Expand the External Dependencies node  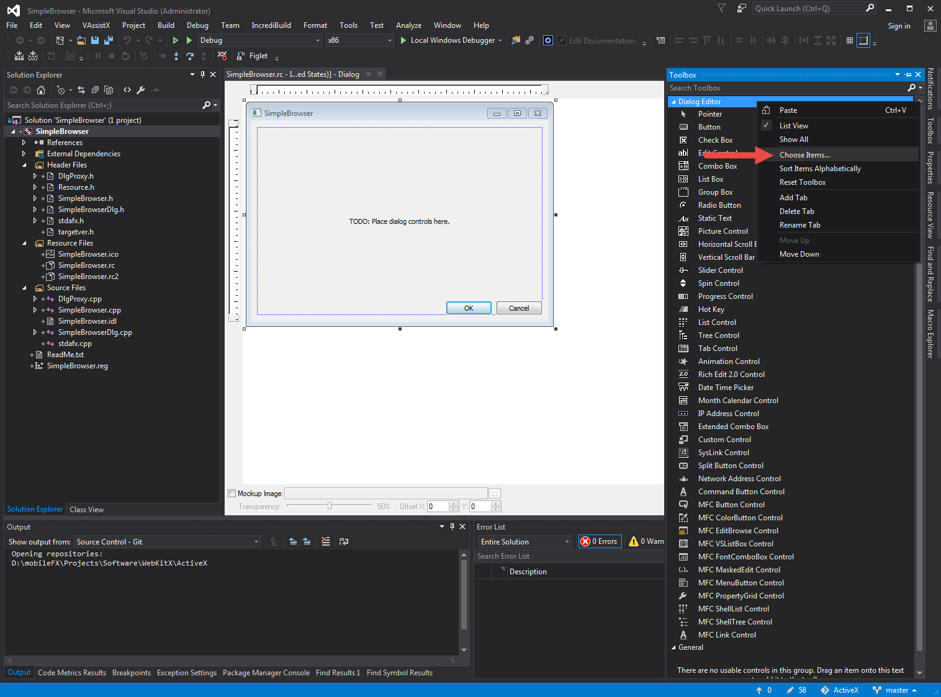tap(24, 154)
